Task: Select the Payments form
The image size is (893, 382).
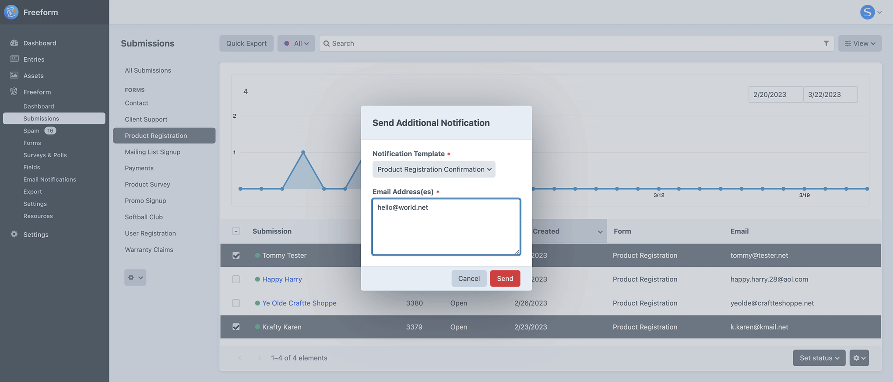Action: coord(139,168)
